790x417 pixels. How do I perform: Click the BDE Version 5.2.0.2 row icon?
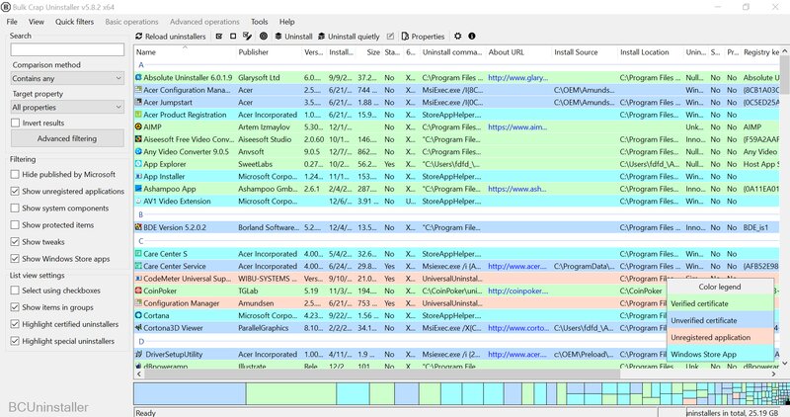pyautogui.click(x=138, y=227)
